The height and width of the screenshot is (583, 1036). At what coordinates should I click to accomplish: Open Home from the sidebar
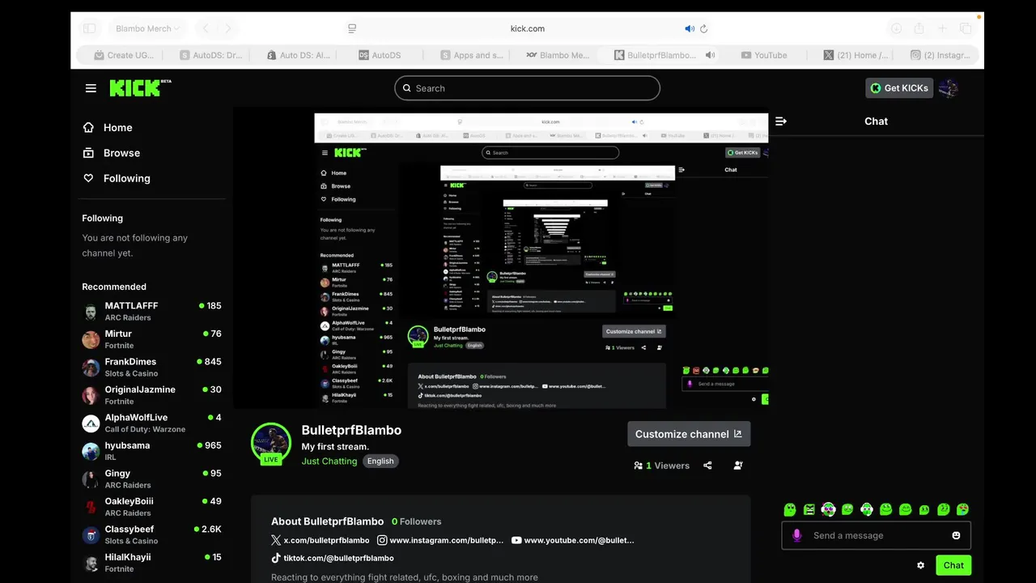[x=108, y=127]
